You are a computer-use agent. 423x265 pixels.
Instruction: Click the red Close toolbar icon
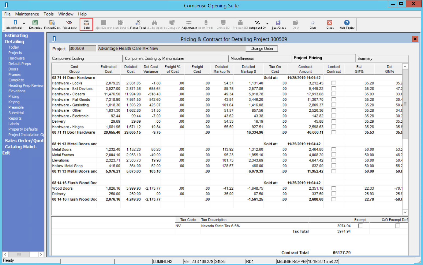pos(330,24)
